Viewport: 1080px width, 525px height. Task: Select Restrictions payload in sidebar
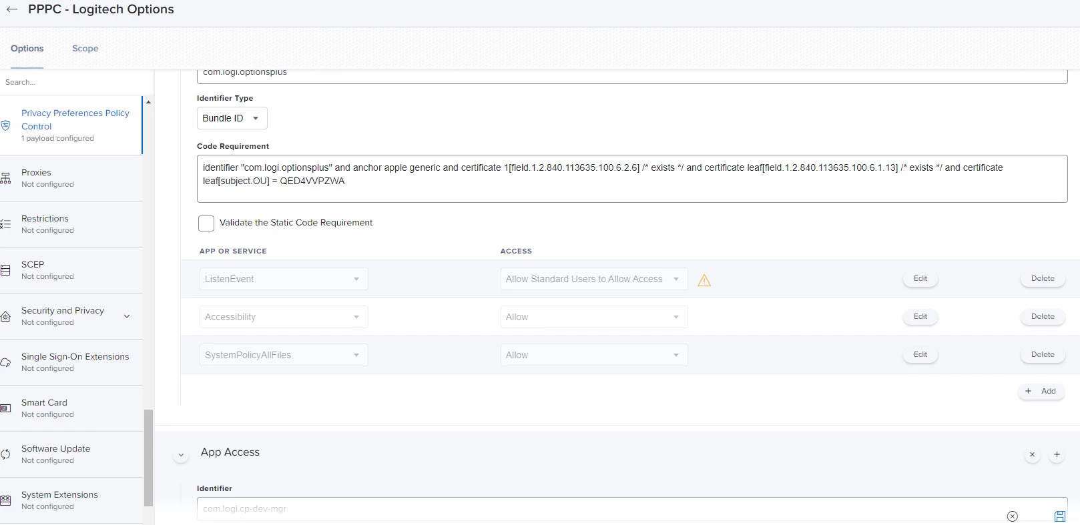pos(71,224)
